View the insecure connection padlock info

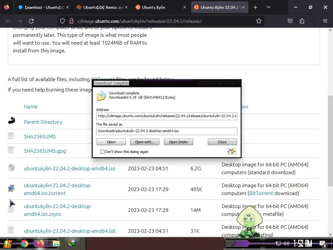[71, 21]
